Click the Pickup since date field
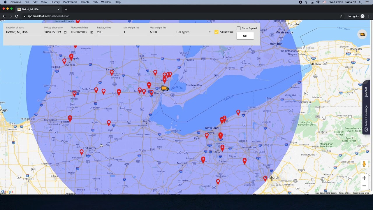This screenshot has height=210, width=373. point(53,32)
